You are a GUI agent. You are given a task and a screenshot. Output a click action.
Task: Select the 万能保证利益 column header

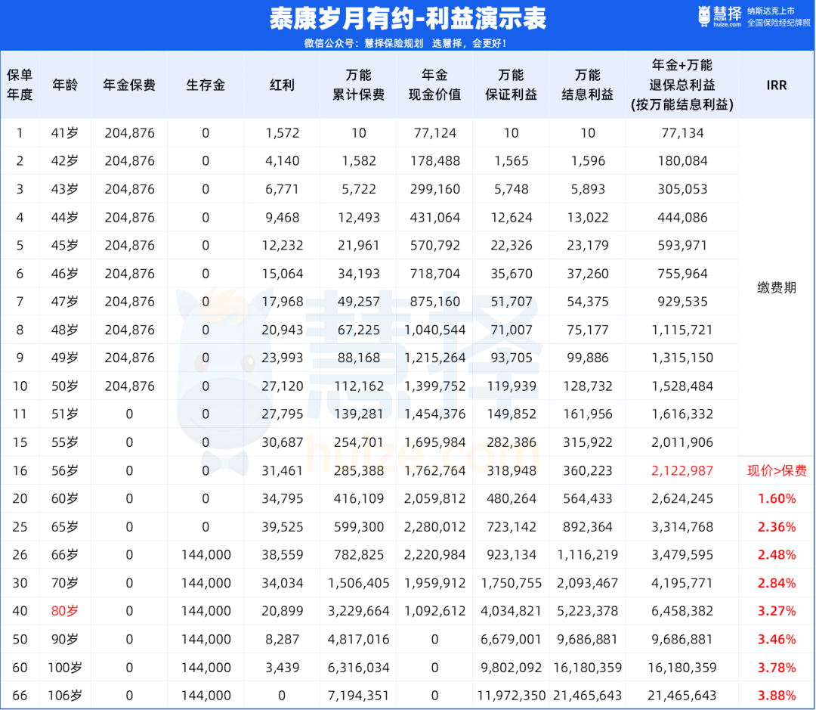click(x=511, y=85)
